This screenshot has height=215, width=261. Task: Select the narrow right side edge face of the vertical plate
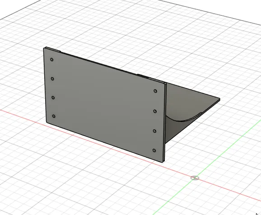[x=165, y=122]
